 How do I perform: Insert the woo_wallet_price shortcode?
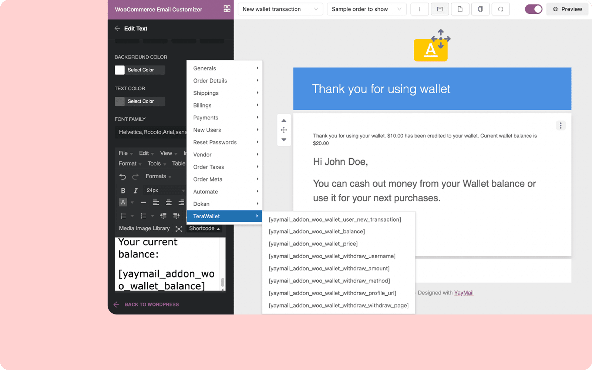coord(313,243)
